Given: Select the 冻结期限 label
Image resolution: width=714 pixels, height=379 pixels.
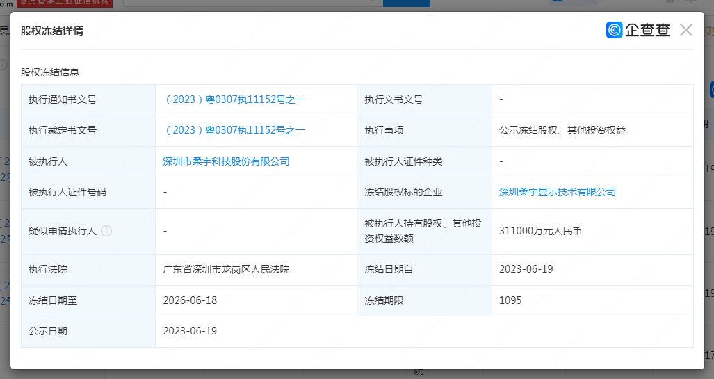Looking at the screenshot, I should click(x=384, y=300).
